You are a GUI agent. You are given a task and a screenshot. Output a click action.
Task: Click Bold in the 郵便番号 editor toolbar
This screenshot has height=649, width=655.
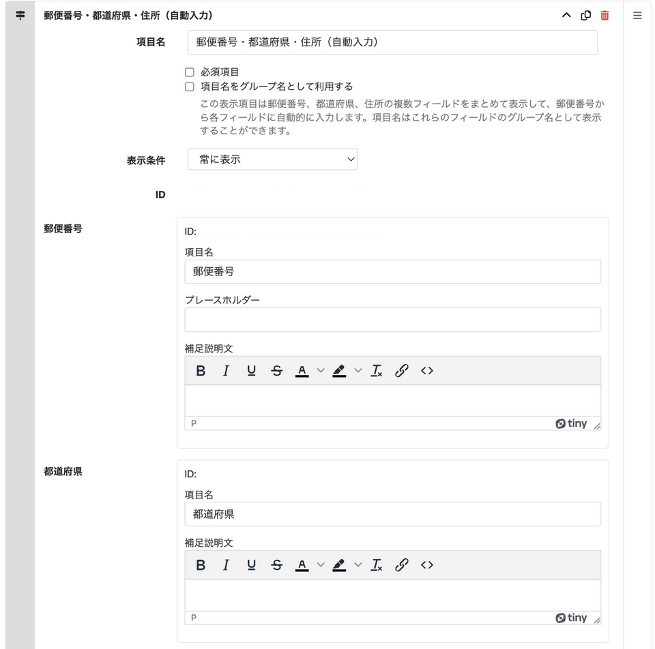pos(201,371)
